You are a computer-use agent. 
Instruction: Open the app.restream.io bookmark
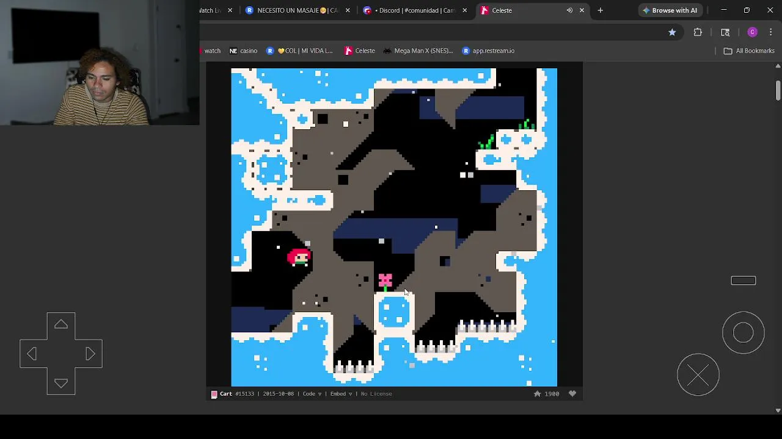[488, 51]
